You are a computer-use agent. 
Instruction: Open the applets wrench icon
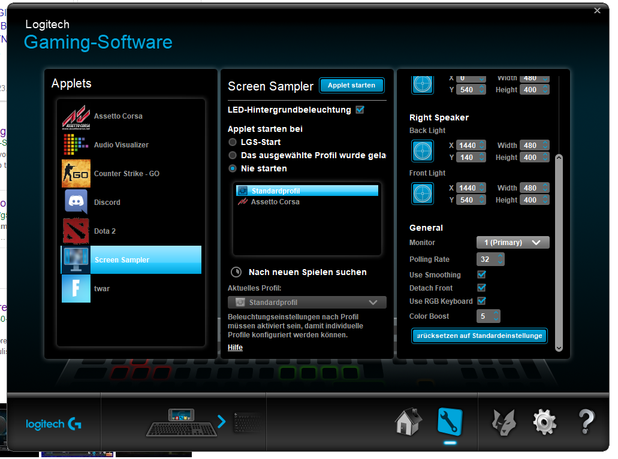pos(450,422)
